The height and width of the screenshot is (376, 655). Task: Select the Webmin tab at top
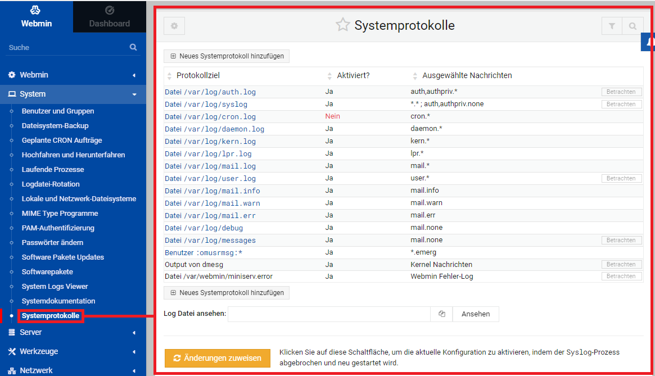pos(36,16)
